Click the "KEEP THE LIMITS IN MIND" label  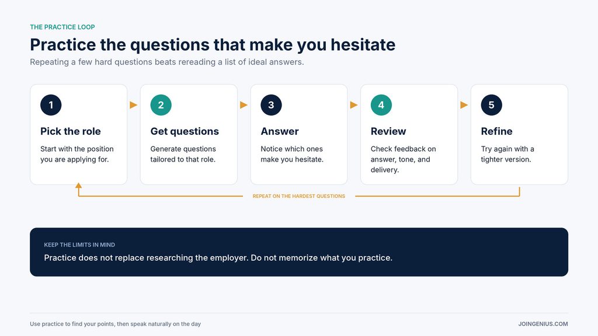pyautogui.click(x=79, y=244)
